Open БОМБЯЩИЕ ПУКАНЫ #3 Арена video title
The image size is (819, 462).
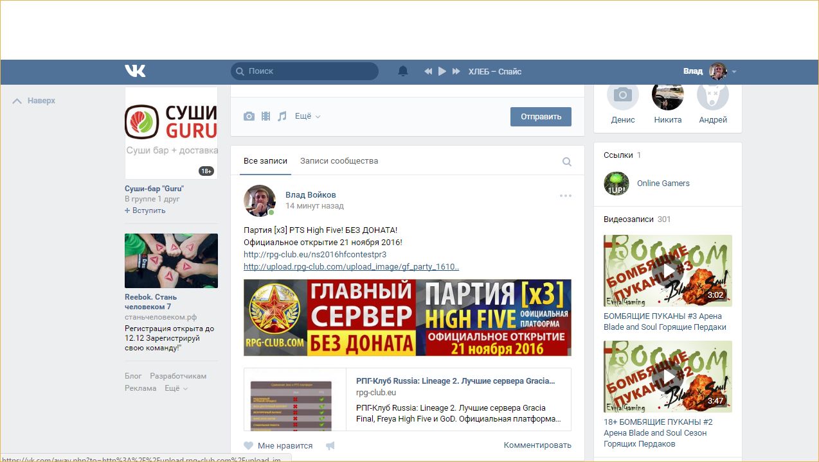pos(665,321)
